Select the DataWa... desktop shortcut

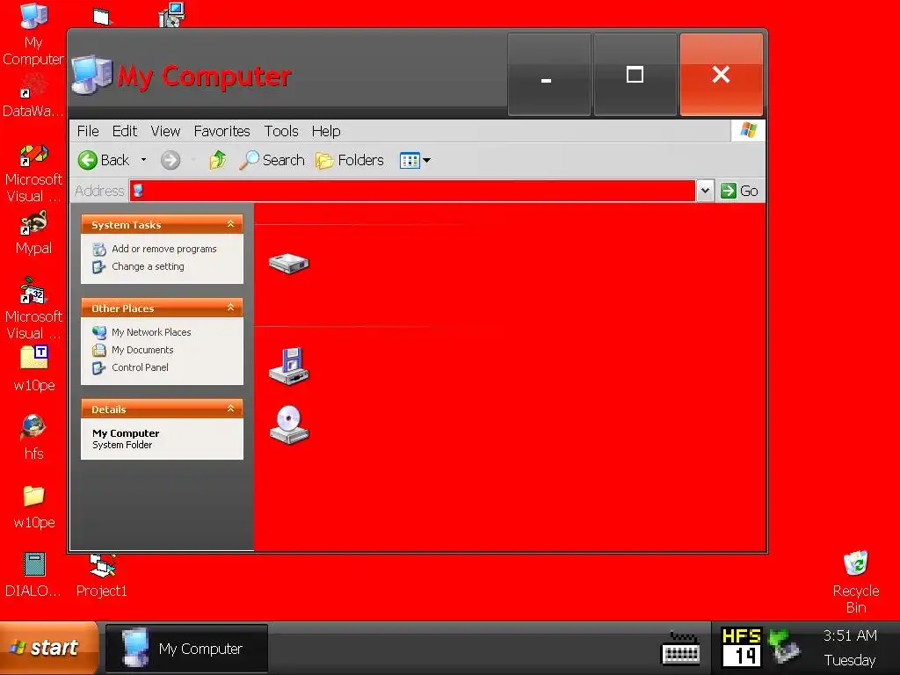33,97
